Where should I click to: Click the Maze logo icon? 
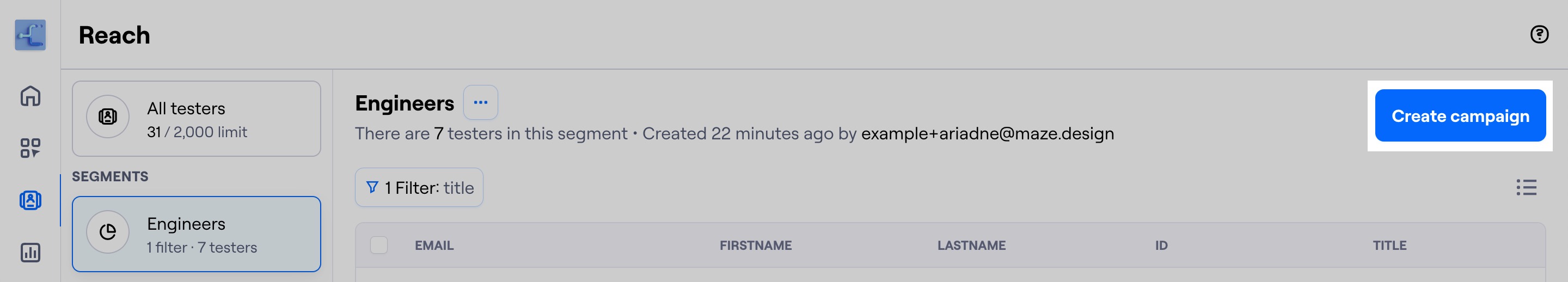(x=30, y=35)
